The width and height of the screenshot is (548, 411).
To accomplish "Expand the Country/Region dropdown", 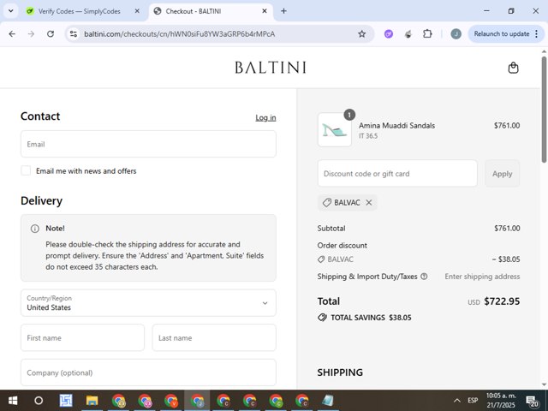I will [148, 302].
